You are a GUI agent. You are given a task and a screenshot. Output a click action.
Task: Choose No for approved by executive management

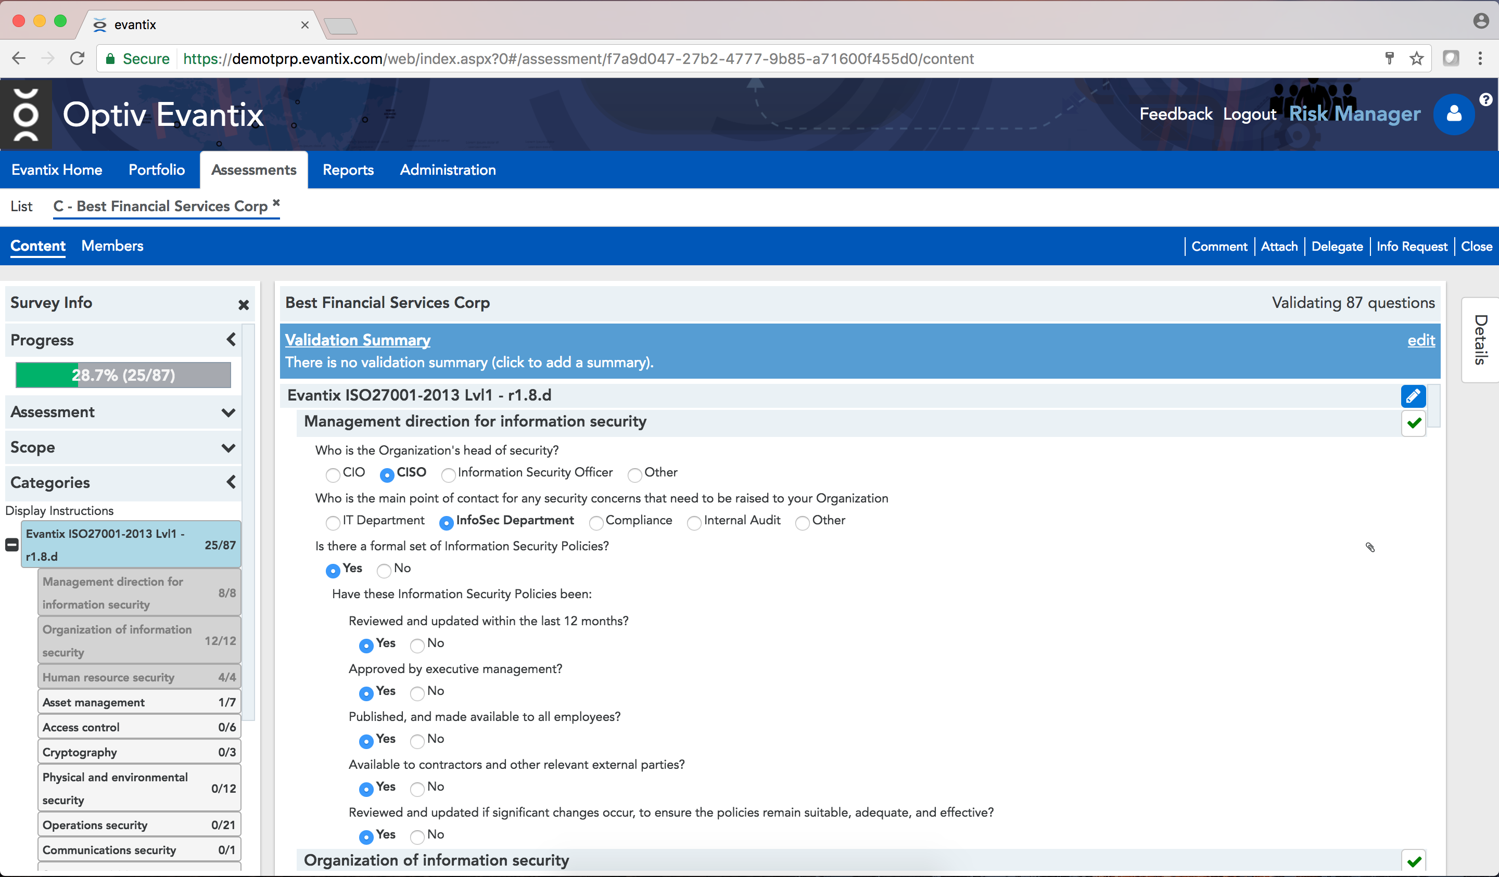(417, 693)
